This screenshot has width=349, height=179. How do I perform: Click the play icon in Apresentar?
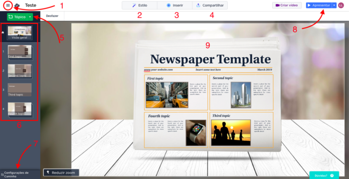[309, 5]
